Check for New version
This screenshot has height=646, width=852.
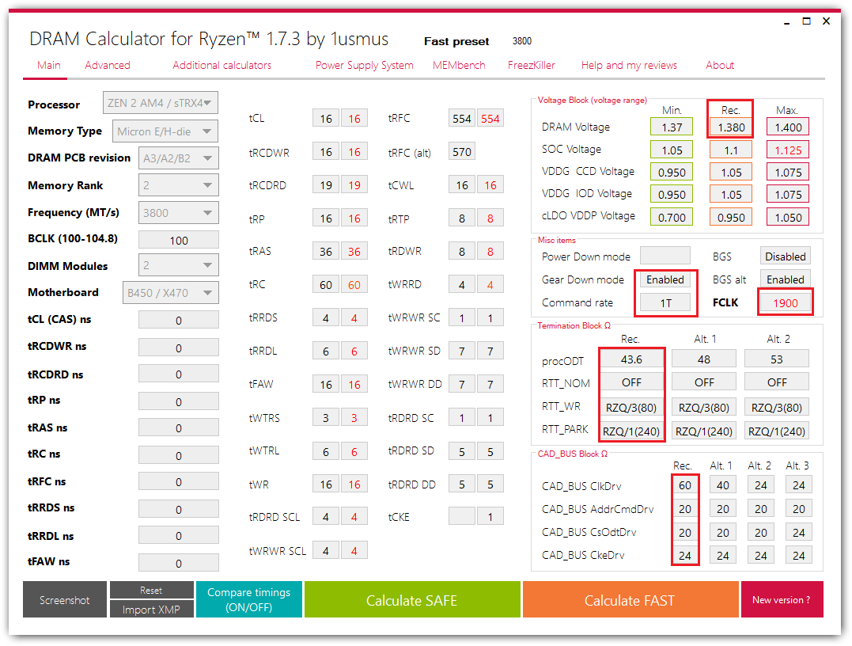pyautogui.click(x=782, y=599)
